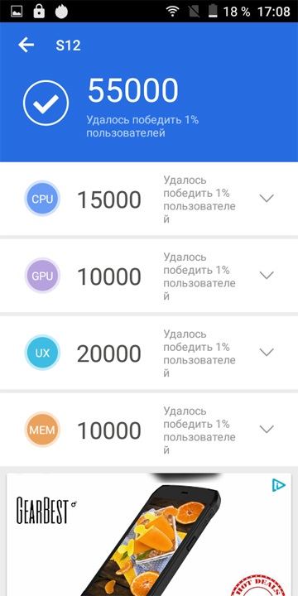Expand the MEM score details chevron

point(267,430)
